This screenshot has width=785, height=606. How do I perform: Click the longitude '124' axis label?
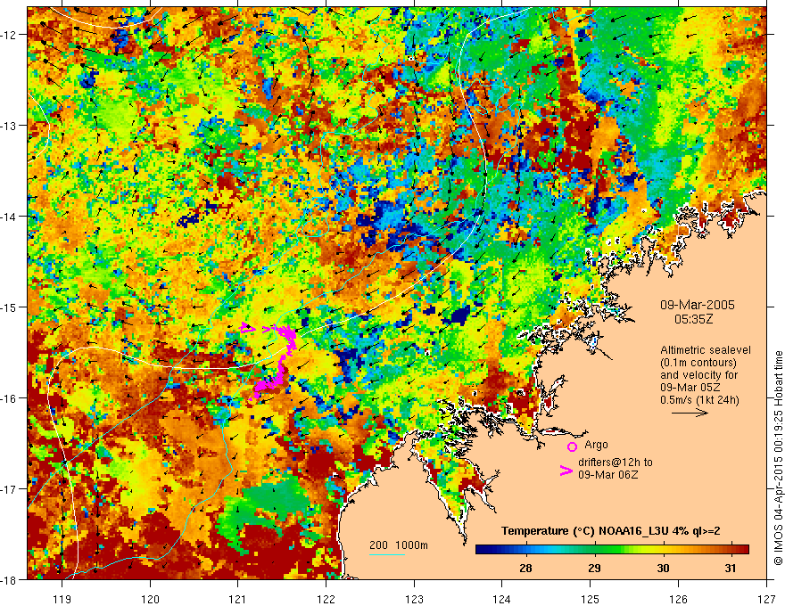502,599
